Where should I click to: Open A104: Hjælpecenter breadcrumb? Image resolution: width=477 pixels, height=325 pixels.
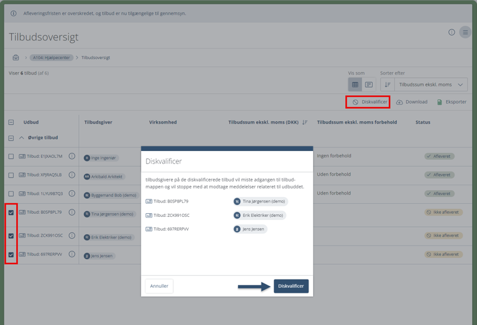[51, 58]
